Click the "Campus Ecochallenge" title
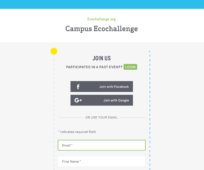 coord(101,29)
